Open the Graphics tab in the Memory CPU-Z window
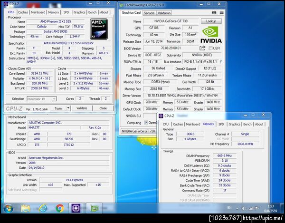 pos(234,124)
